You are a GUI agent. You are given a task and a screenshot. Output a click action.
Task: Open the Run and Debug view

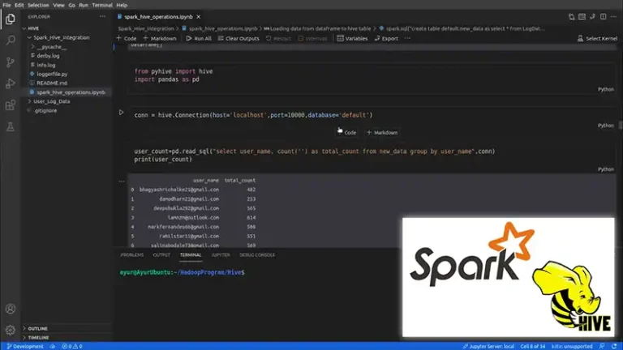[11, 83]
